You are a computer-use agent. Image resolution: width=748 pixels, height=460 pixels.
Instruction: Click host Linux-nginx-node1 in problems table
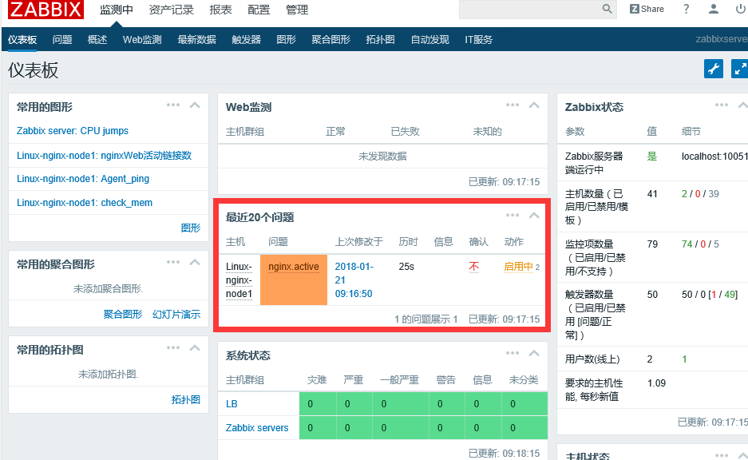[x=239, y=280]
